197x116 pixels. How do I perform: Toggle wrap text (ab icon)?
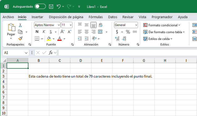coord(100,25)
